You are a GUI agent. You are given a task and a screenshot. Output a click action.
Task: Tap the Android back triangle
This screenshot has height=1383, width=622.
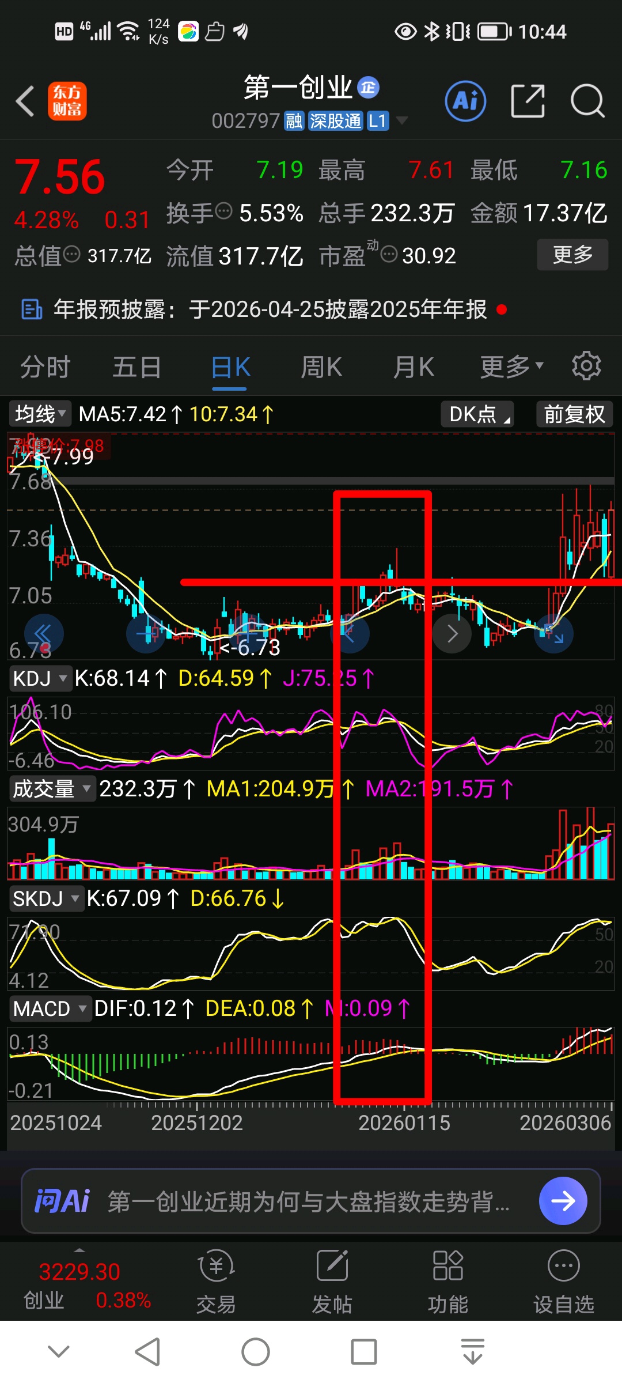[147, 1351]
